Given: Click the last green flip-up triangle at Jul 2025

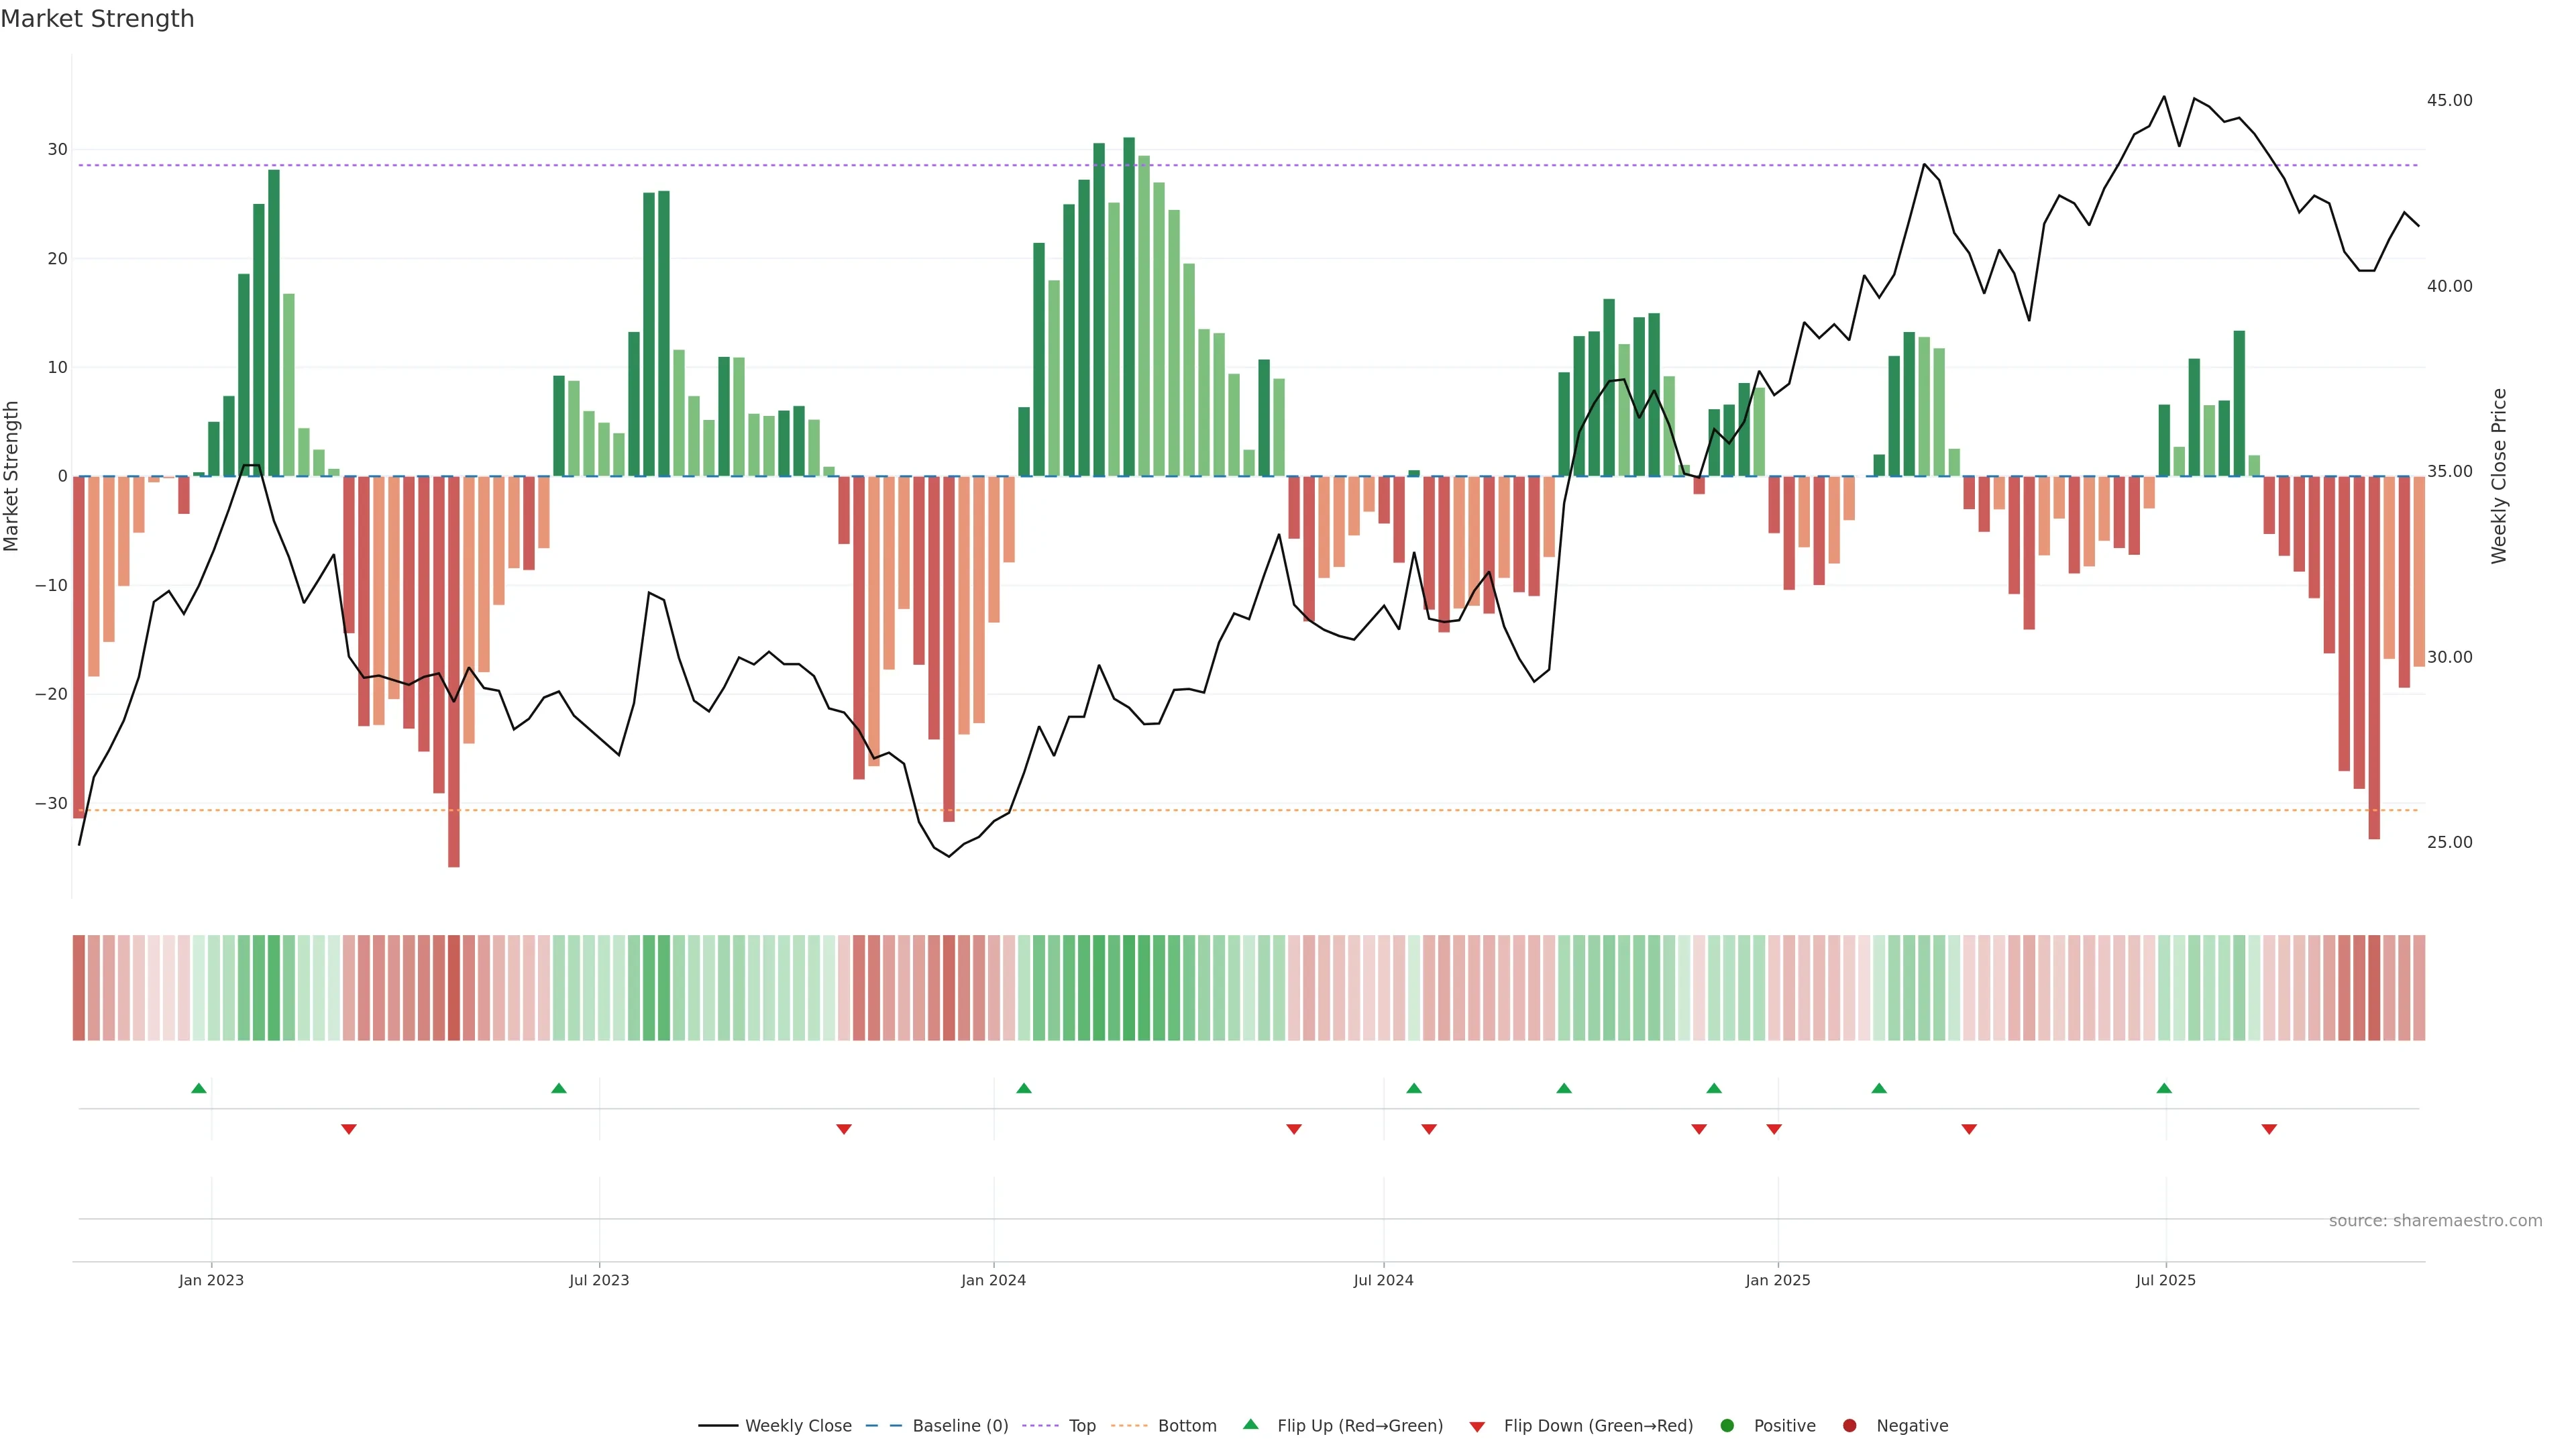Looking at the screenshot, I should [2164, 1088].
